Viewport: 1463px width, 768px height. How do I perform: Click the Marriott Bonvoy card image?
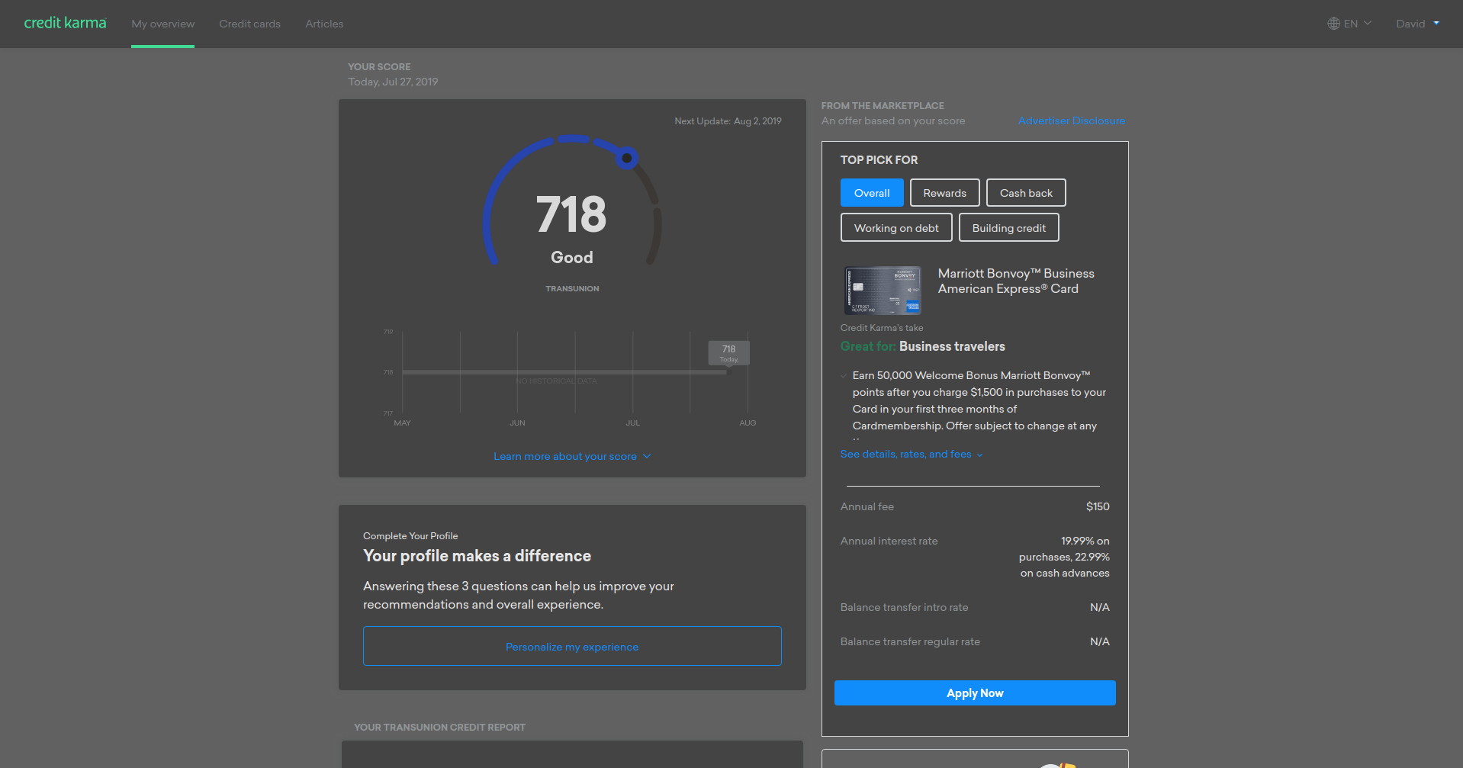(883, 290)
